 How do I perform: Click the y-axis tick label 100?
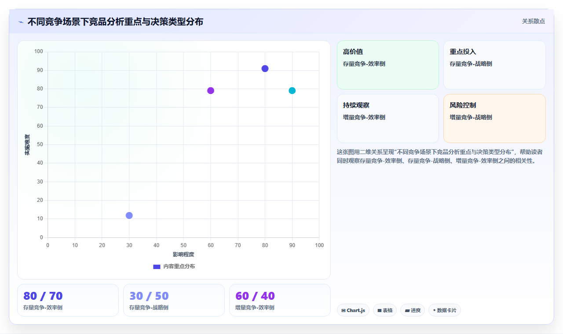pyautogui.click(x=39, y=52)
